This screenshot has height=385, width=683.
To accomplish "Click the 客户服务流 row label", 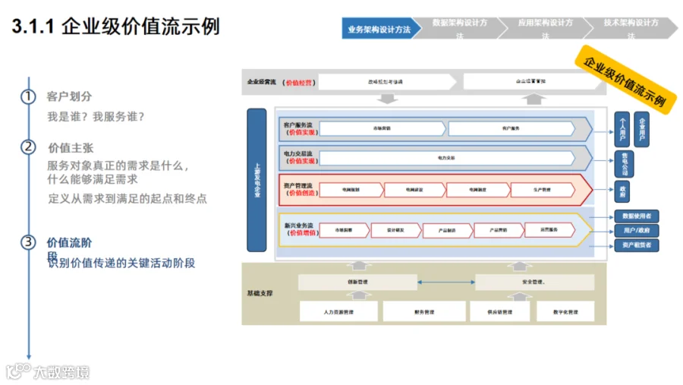I will point(298,125).
